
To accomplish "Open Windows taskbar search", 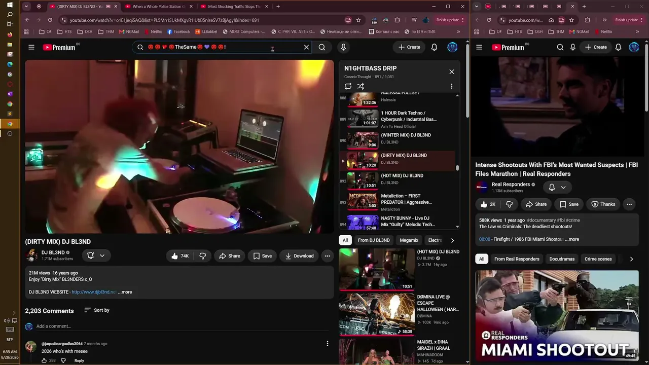I will click(10, 14).
